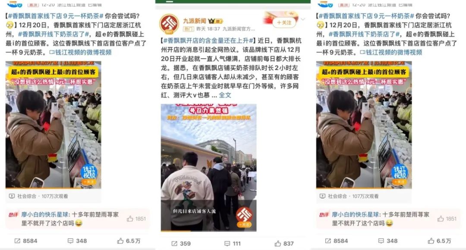This screenshot has width=466, height=250.
Task: Toggle the +关注 follow button for 九派新闻
Action: coord(284,22)
